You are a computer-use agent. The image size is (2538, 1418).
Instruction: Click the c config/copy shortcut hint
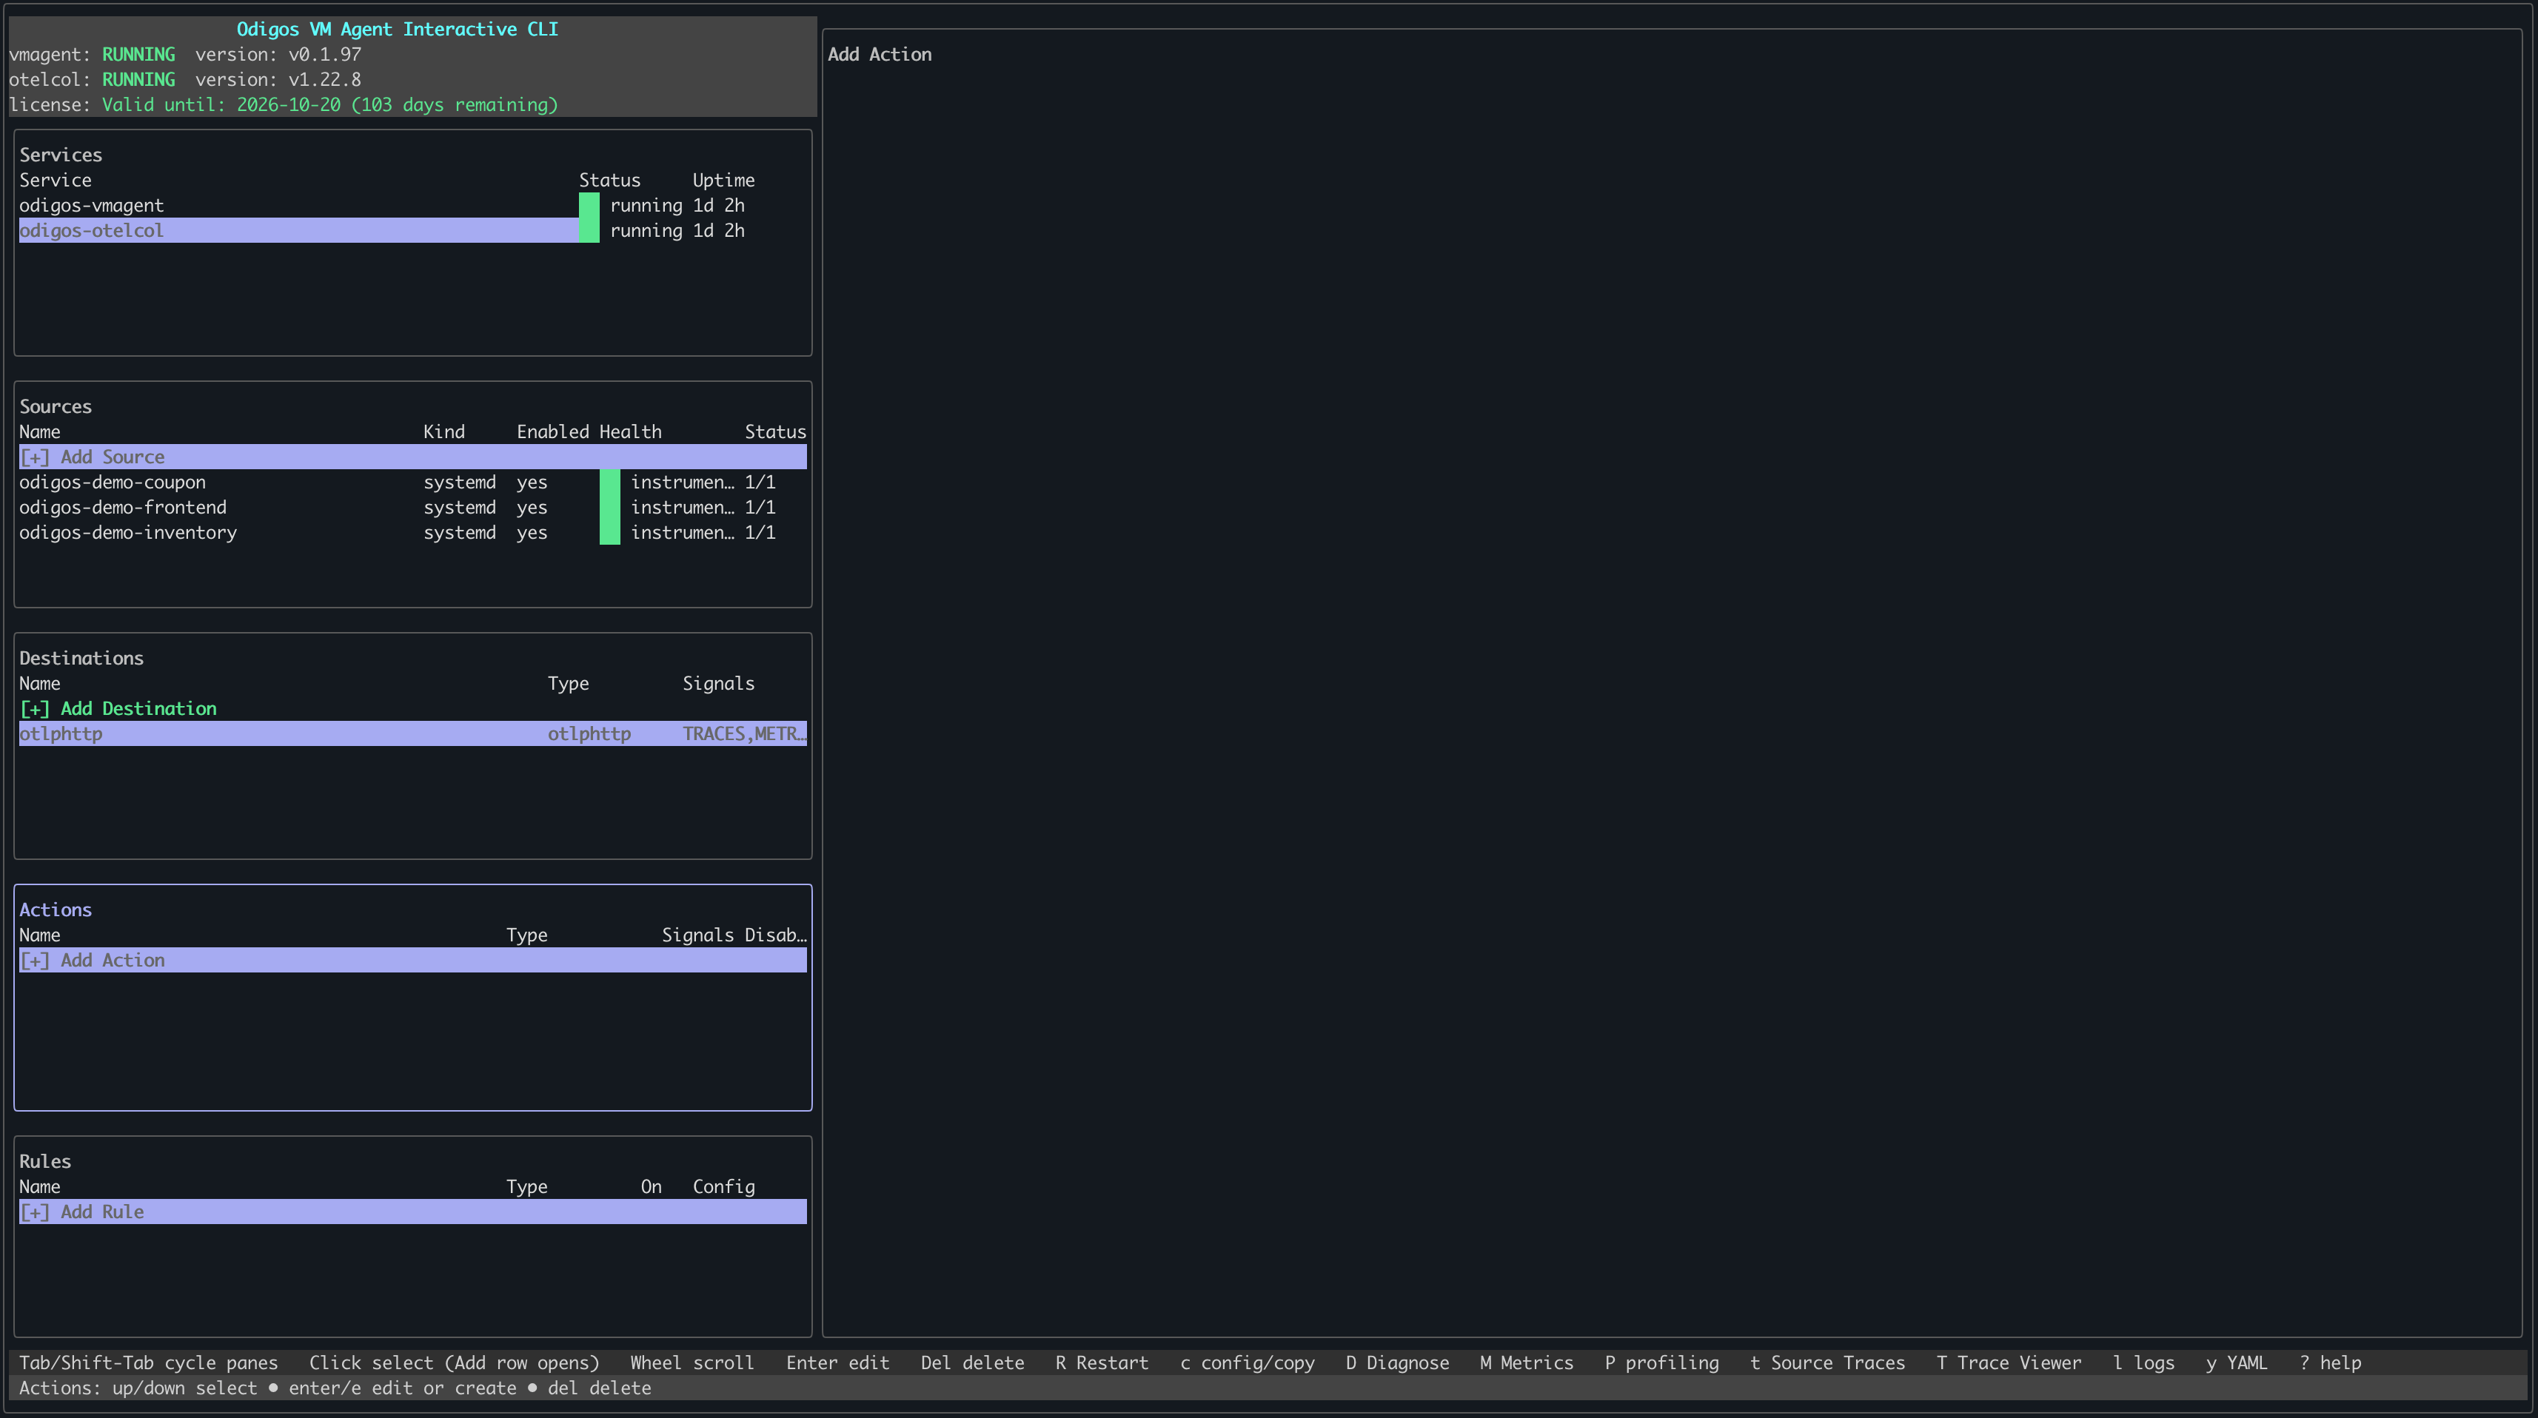tap(1248, 1362)
